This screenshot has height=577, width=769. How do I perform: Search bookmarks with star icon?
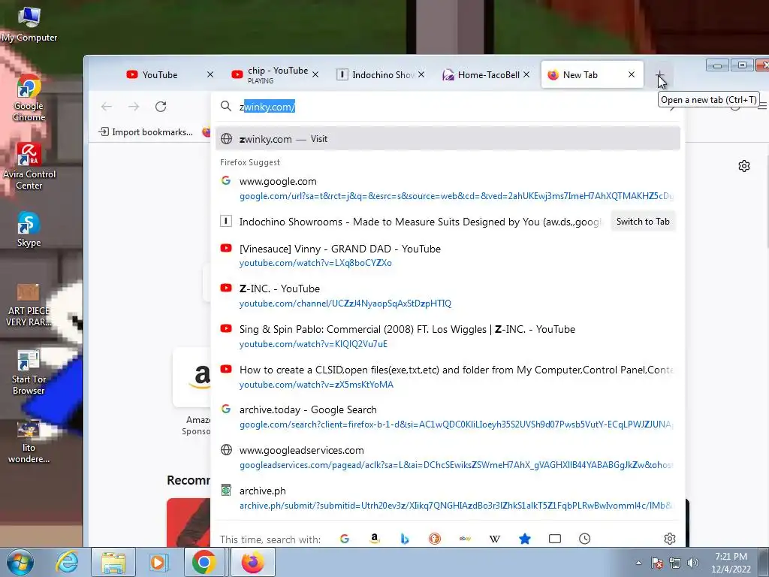pos(525,539)
